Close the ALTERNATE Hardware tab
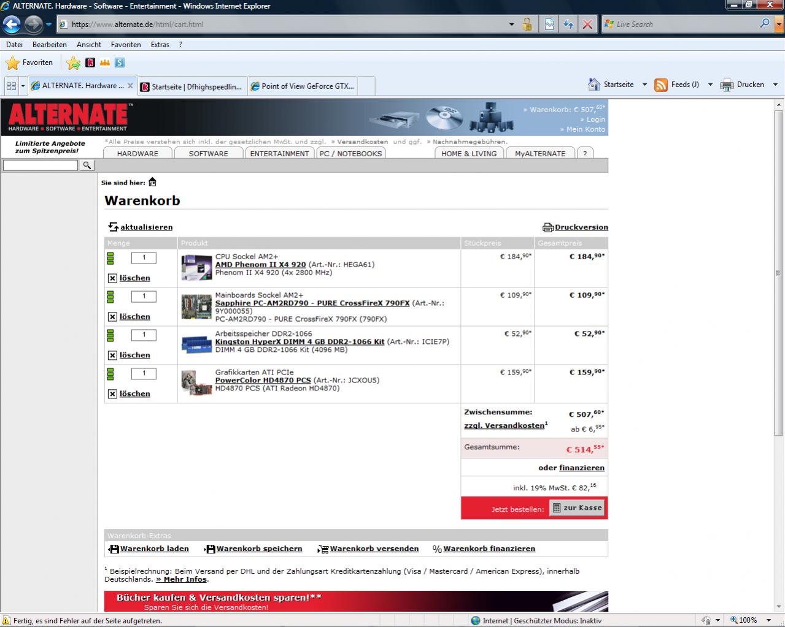This screenshot has width=785, height=627. [130, 86]
